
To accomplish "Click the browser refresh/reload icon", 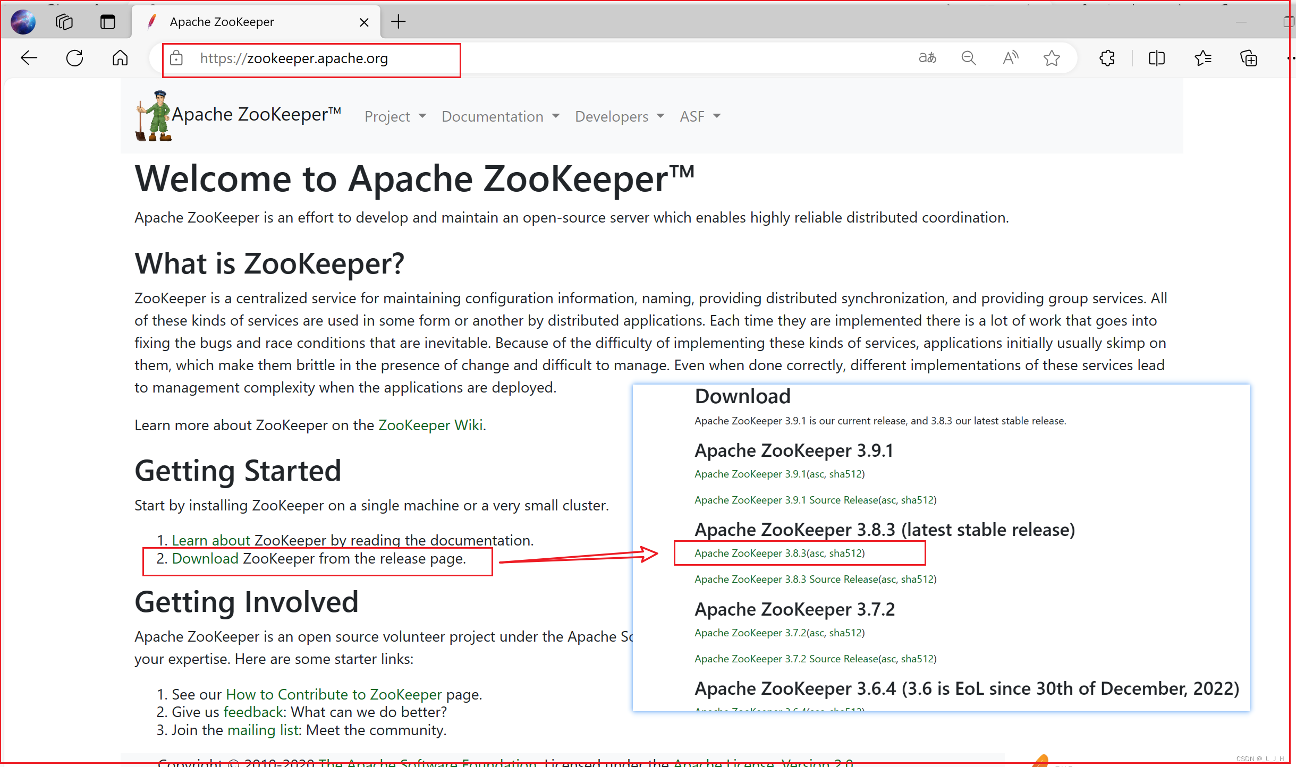I will pos(75,57).
